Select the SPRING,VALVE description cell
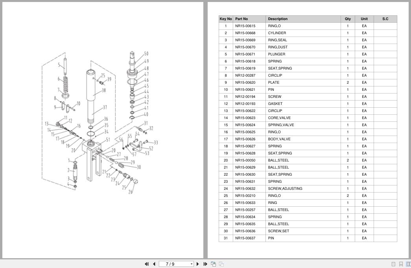411x268 pixels. [303, 125]
